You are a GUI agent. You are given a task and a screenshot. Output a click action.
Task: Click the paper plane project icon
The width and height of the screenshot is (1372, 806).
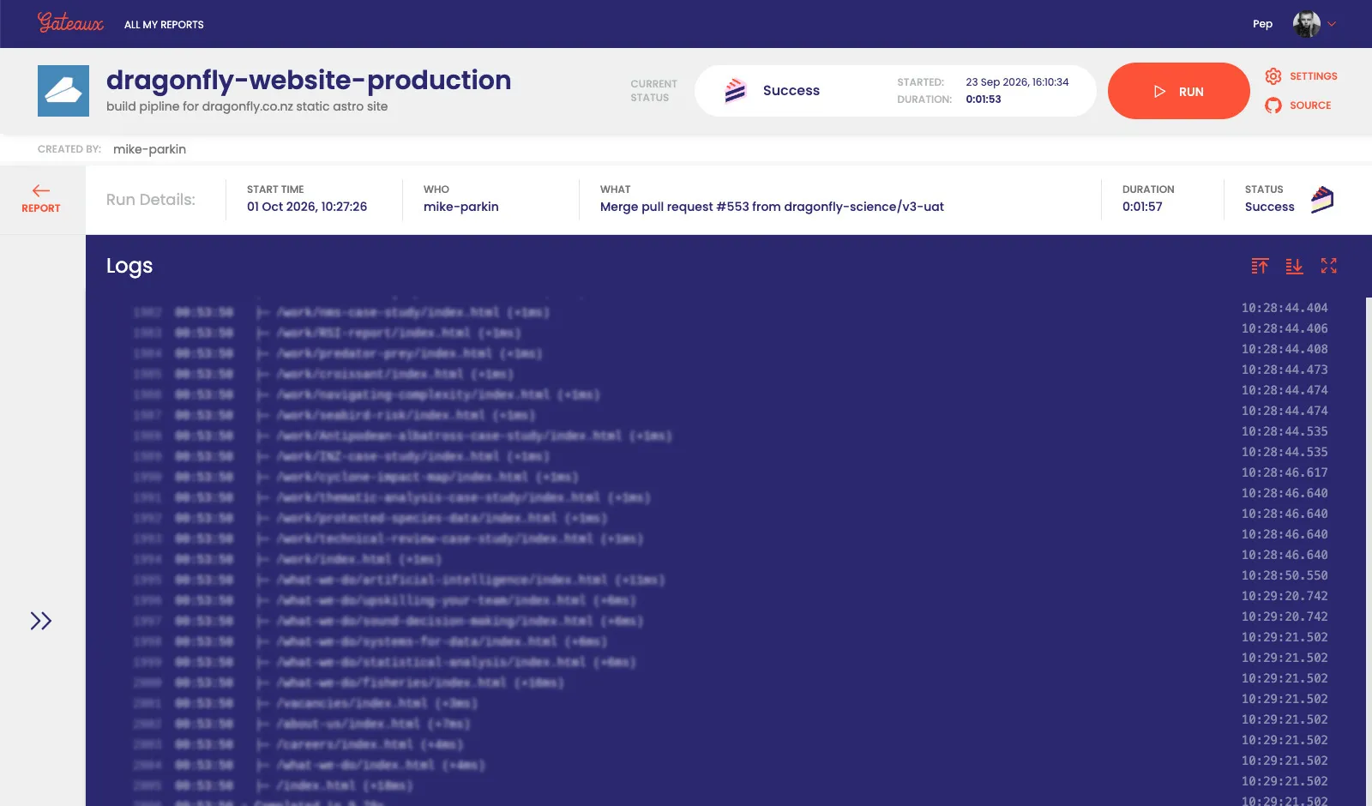click(63, 91)
